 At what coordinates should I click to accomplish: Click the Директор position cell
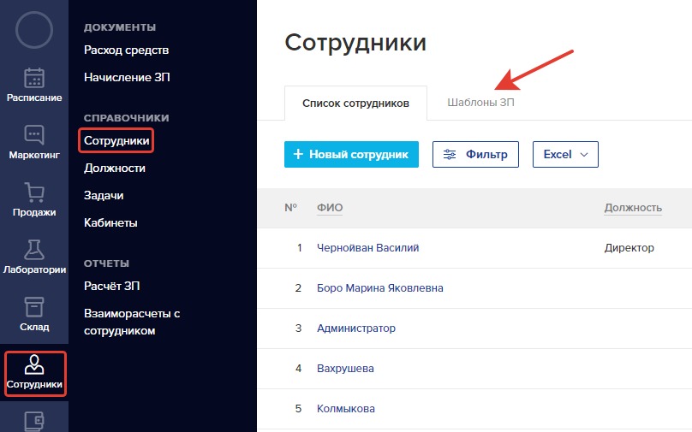629,248
